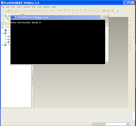Click the Redo arrow icon
Viewport: 136px width, 126px height.
(x=35, y=11)
